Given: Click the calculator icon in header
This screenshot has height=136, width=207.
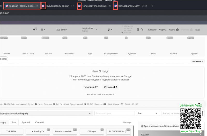Looking at the screenshot, I should 138,29.
